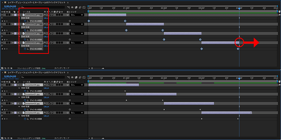Toggle hide shy layers icon in upper panel
The width and height of the screenshot is (281, 140).
pos(72,7)
